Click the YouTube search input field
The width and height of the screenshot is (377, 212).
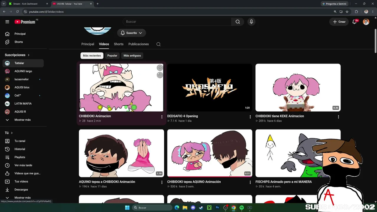(x=177, y=22)
